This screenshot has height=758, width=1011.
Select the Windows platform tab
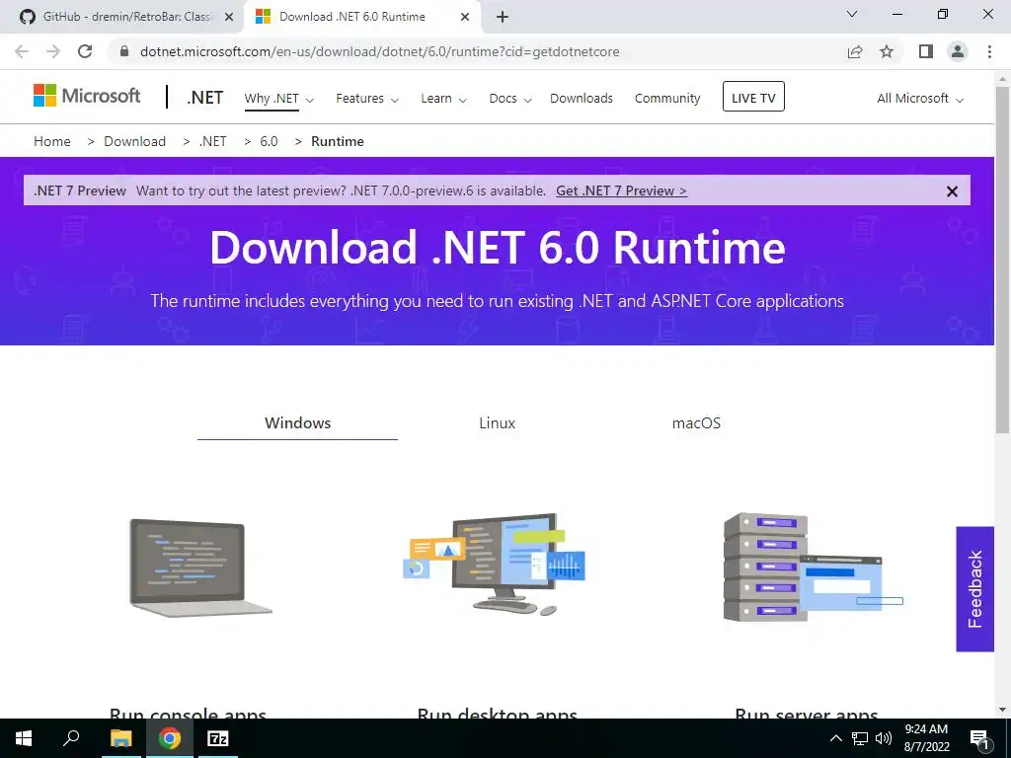click(297, 422)
